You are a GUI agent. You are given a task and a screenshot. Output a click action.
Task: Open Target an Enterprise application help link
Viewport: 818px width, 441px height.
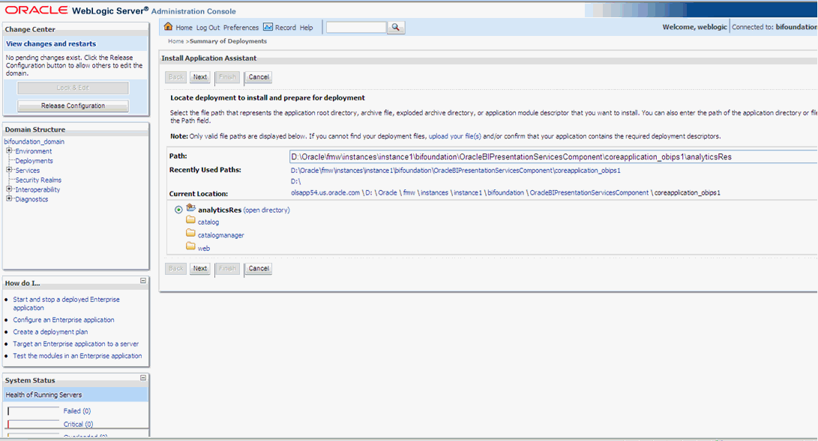[x=76, y=344]
